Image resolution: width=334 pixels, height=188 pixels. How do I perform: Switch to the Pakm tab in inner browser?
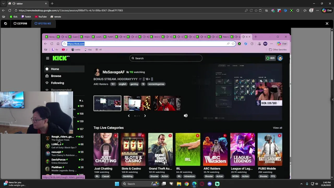(x=224, y=37)
